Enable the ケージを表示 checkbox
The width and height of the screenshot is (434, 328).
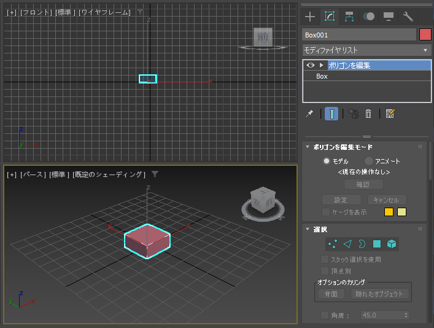(326, 212)
